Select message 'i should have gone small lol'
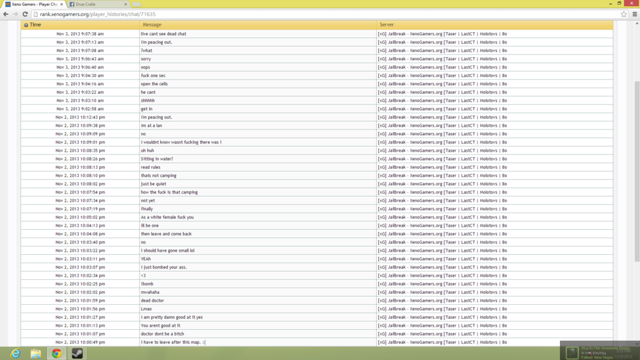 coord(168,250)
